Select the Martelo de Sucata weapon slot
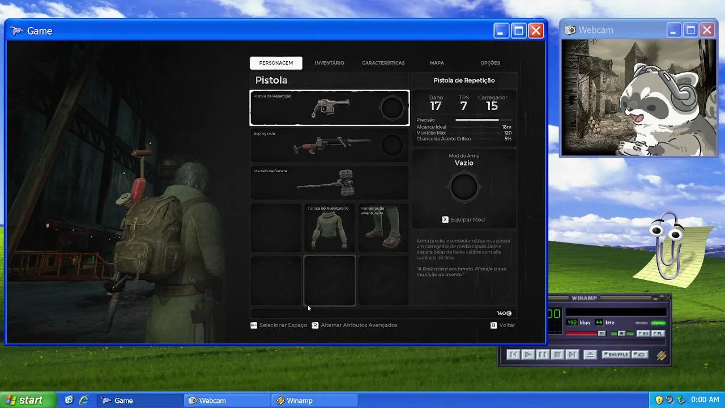Viewport: 725px width, 408px height. [x=330, y=182]
